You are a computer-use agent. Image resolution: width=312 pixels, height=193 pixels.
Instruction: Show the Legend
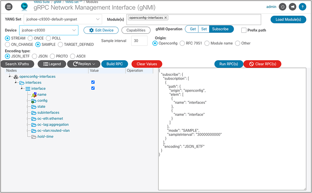click(52, 64)
